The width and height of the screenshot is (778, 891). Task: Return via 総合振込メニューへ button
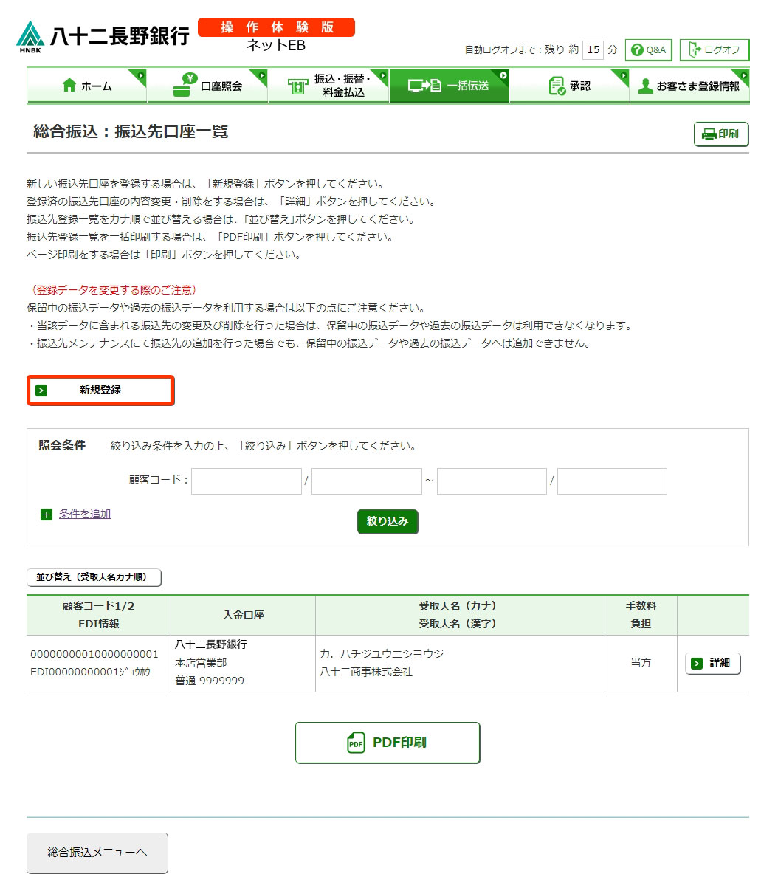(97, 853)
